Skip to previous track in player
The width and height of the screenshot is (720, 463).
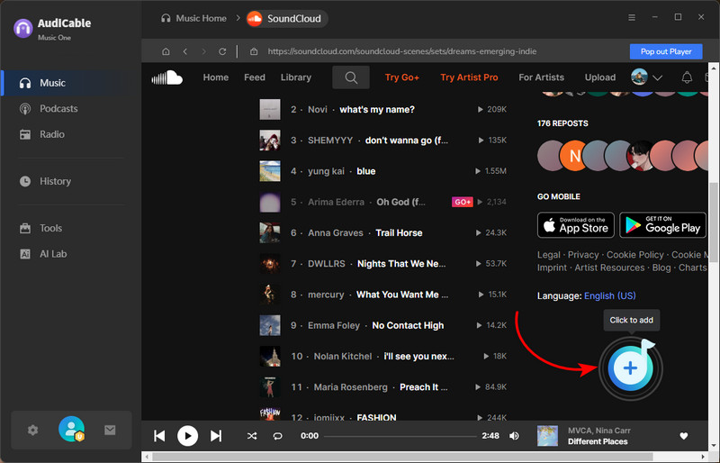pos(159,435)
